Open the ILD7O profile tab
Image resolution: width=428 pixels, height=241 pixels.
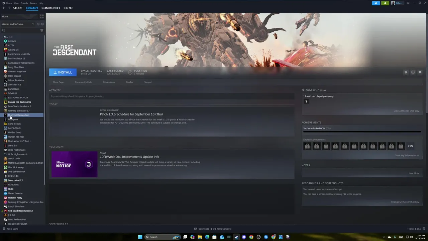(68, 8)
